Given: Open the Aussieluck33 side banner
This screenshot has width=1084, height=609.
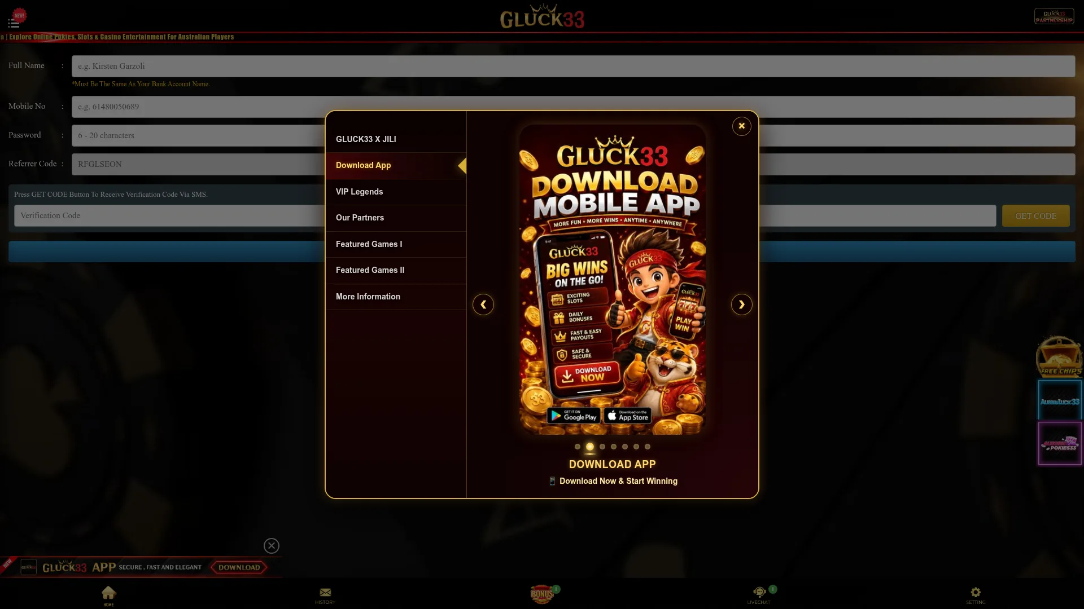Looking at the screenshot, I should pos(1060,400).
